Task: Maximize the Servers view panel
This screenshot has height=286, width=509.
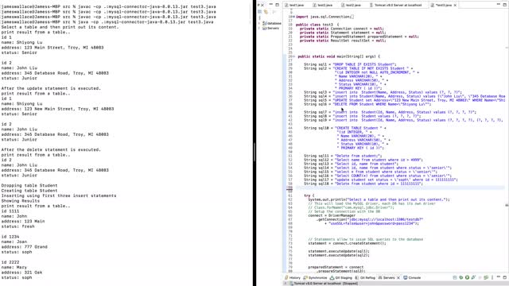Action: pos(504,277)
